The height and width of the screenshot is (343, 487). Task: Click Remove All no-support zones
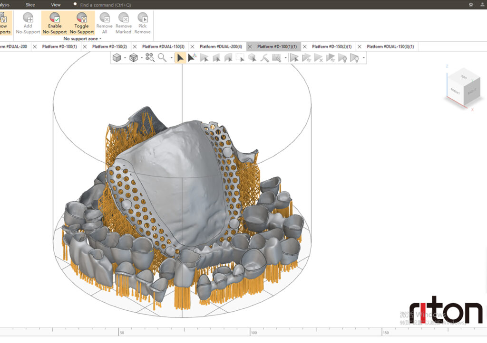tap(104, 23)
